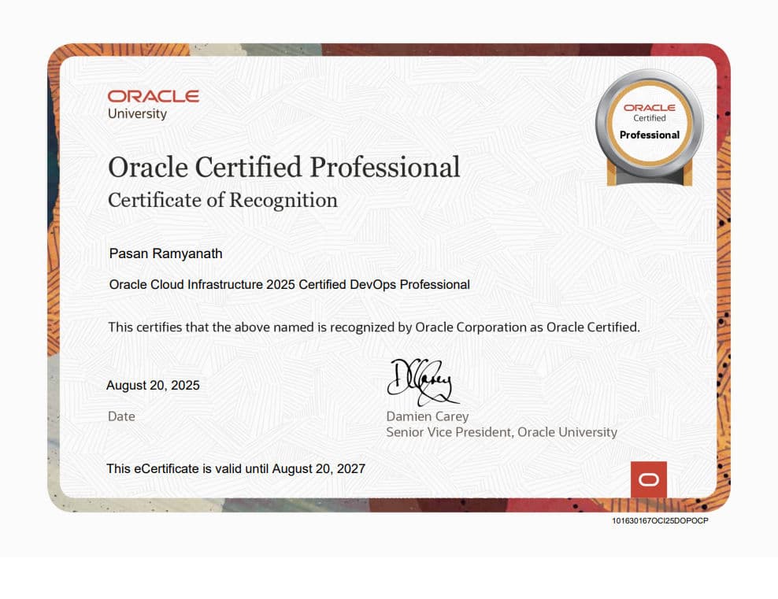This screenshot has width=778, height=599.
Task: Click the eCertificate validity statement
Action: [x=236, y=468]
